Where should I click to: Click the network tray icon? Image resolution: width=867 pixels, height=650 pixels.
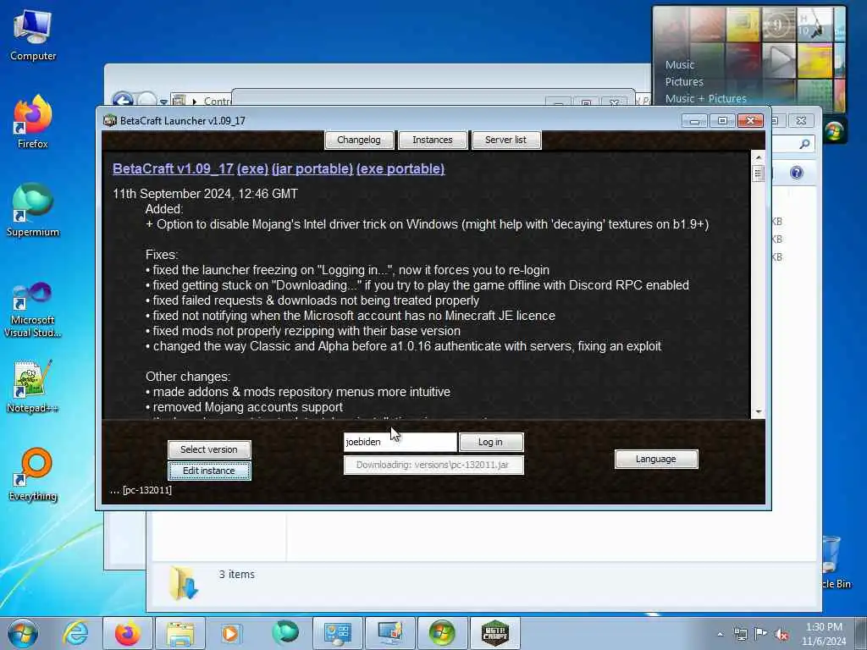(740, 634)
